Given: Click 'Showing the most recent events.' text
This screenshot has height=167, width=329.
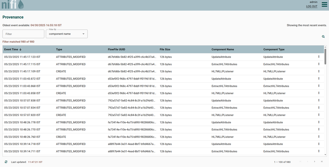Looking at the screenshot, I should [x=307, y=25].
